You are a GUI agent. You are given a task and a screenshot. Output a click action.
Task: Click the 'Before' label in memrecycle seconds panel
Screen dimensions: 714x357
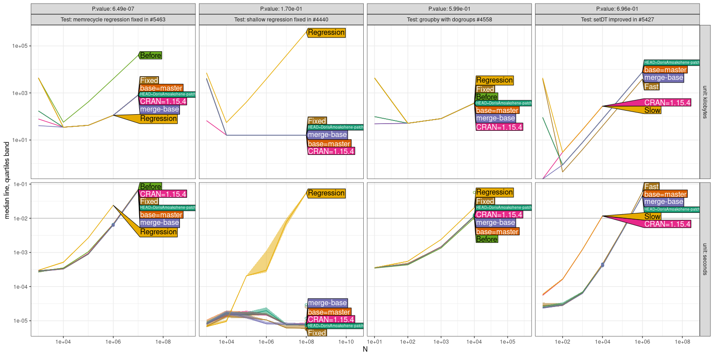150,187
